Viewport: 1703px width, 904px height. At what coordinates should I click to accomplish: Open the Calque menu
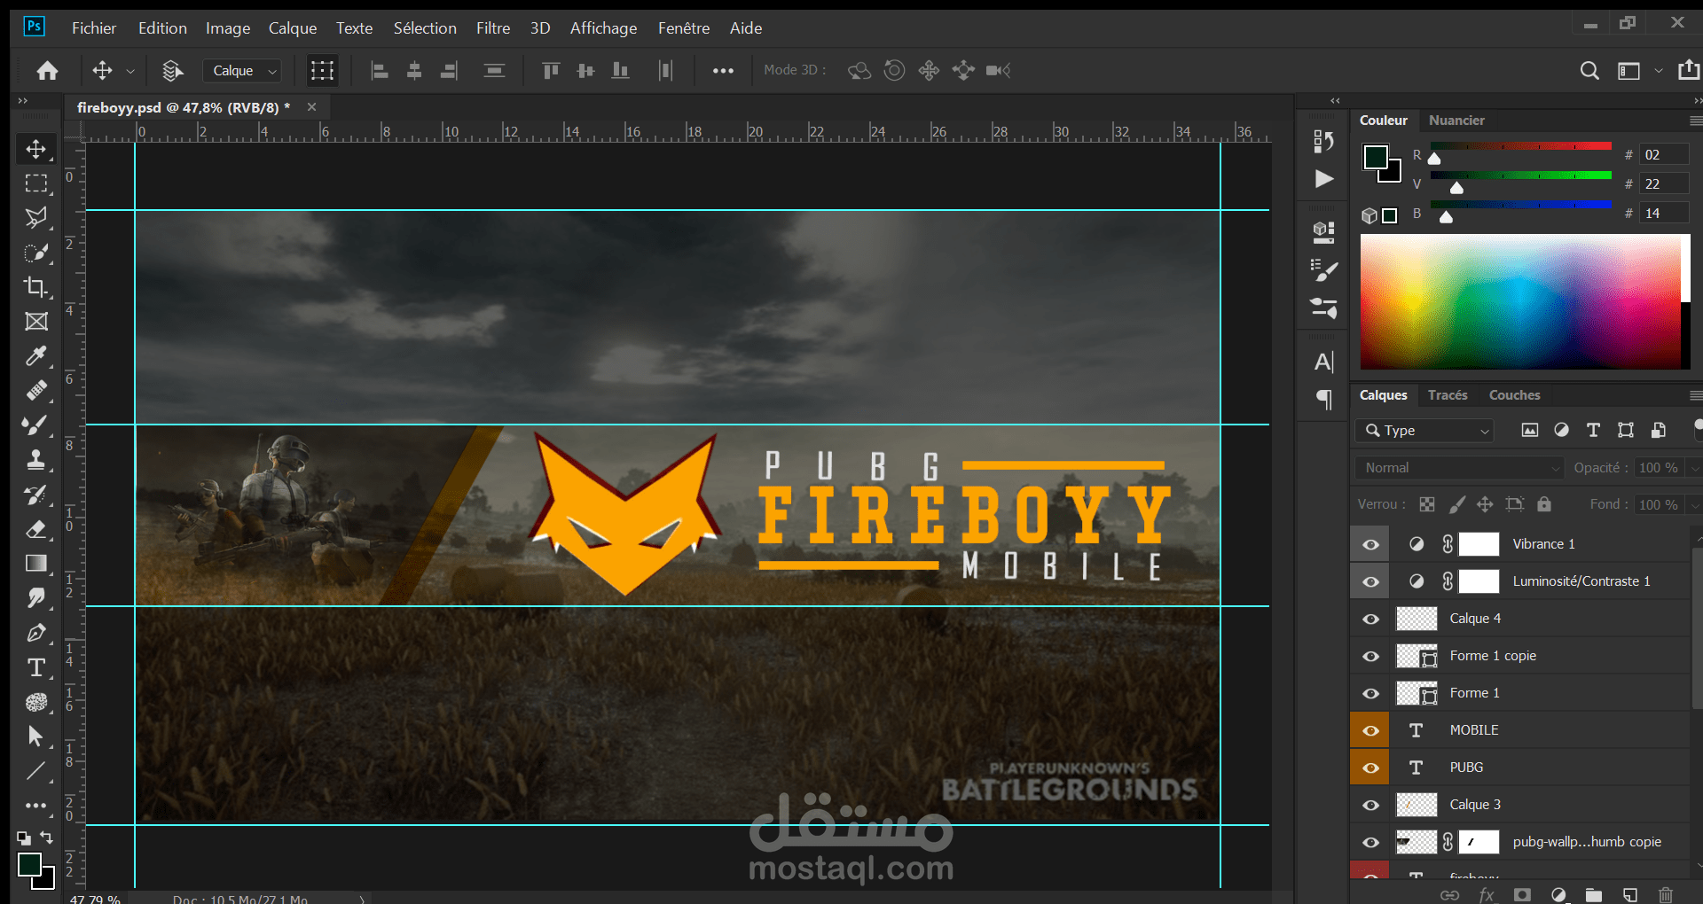293,28
